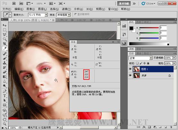
Task: Select the Type tool
Action: [5, 96]
